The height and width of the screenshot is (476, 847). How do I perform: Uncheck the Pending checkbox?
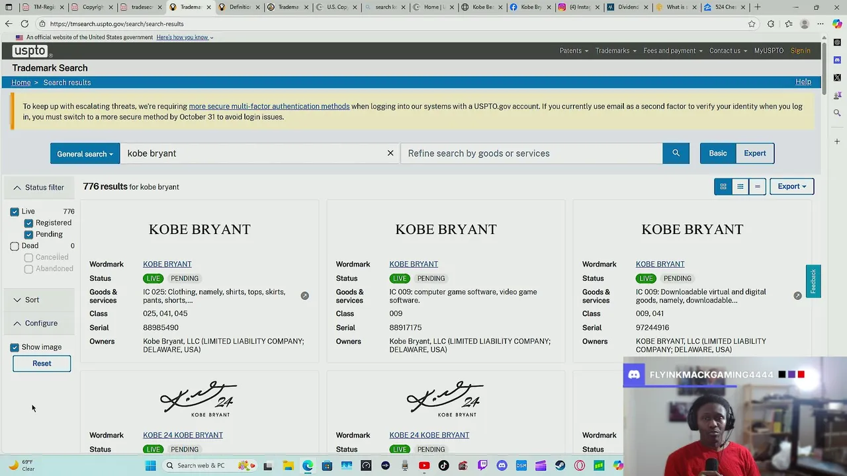[28, 234]
